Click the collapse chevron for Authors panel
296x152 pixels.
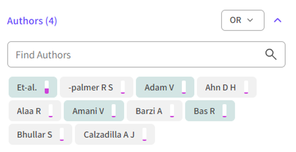pos(278,20)
